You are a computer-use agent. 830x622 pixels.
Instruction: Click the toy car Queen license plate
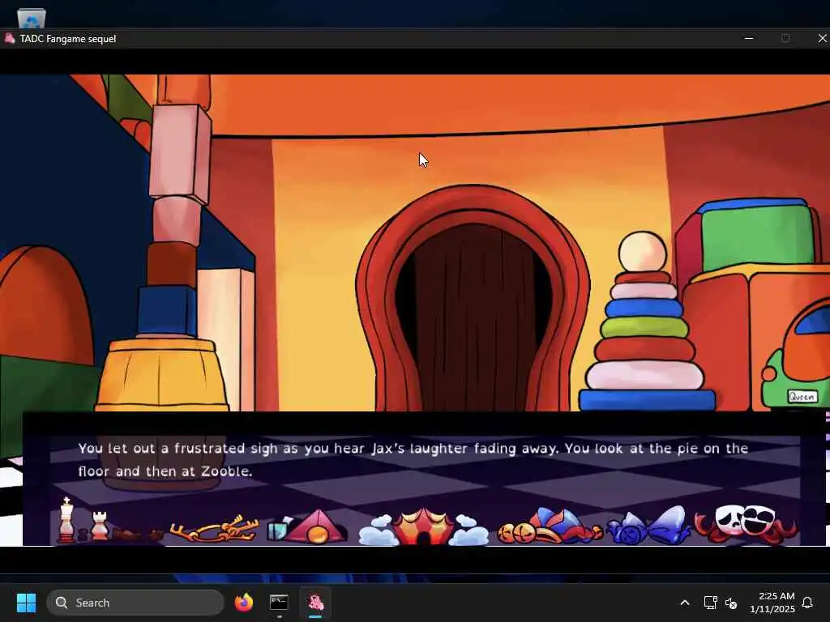(x=802, y=397)
